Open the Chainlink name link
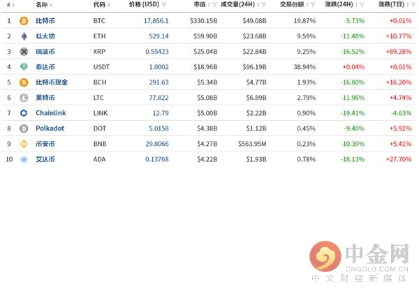419x291 pixels. pyautogui.click(x=51, y=113)
